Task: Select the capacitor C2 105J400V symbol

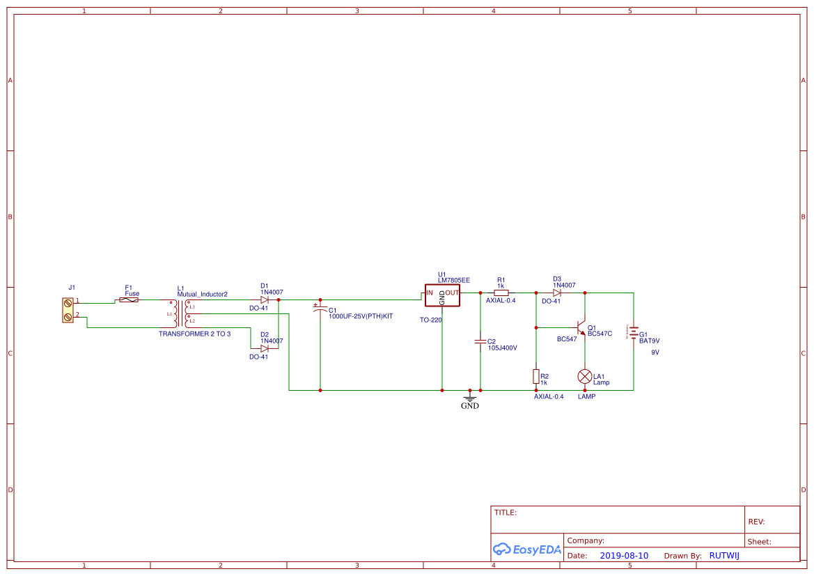Action: 480,341
